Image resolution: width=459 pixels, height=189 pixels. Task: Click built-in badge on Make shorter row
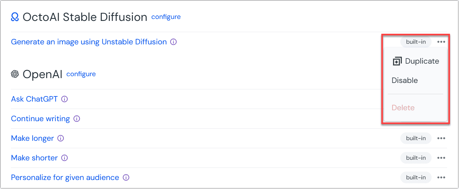point(416,158)
